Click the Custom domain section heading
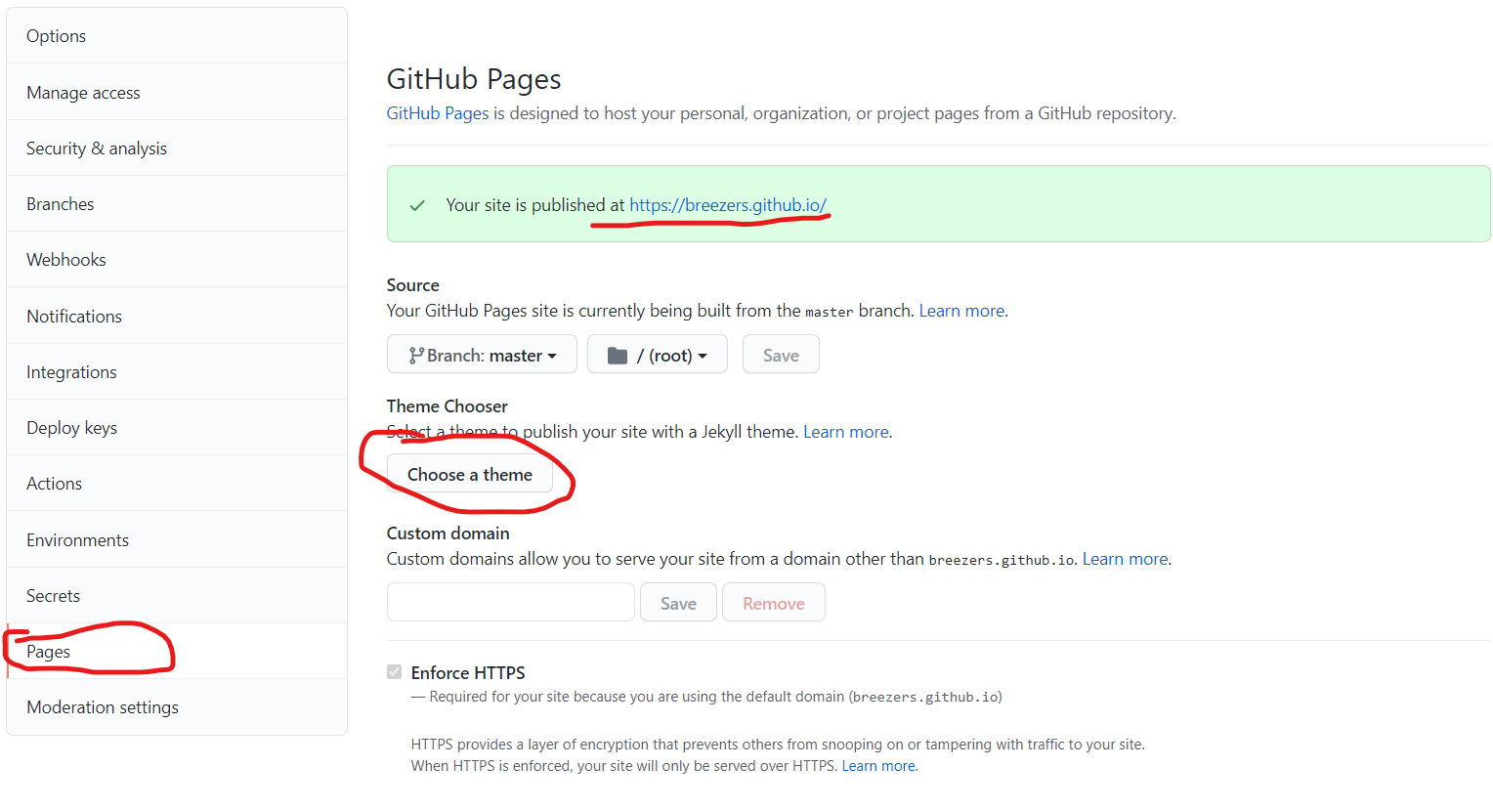 [448, 533]
